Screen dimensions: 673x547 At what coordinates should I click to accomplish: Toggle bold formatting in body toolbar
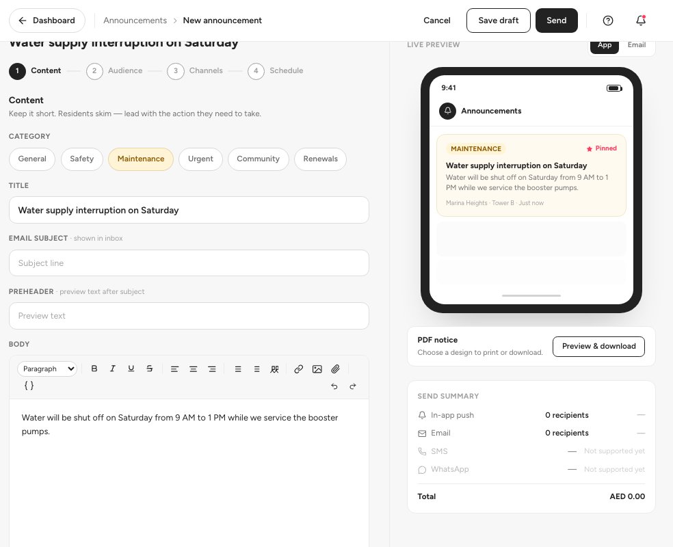tap(94, 369)
